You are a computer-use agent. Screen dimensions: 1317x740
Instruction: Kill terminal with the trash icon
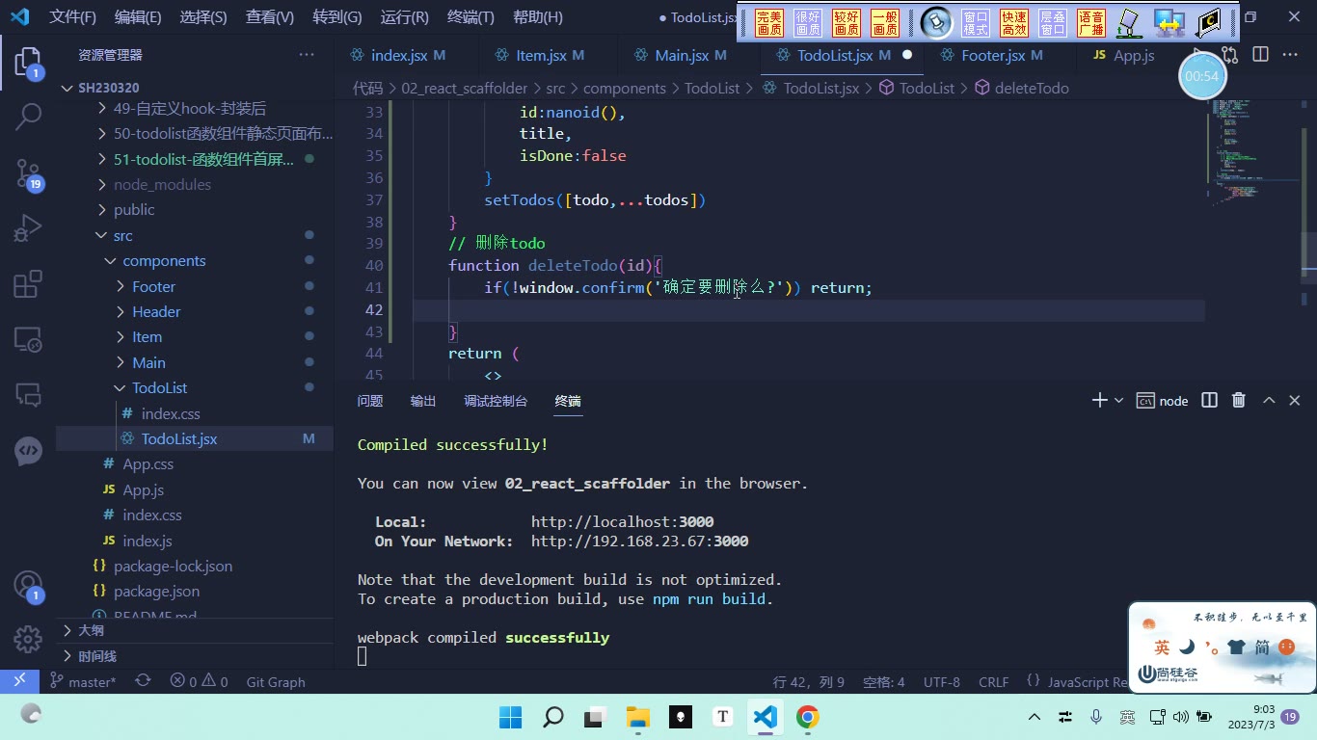pyautogui.click(x=1239, y=401)
